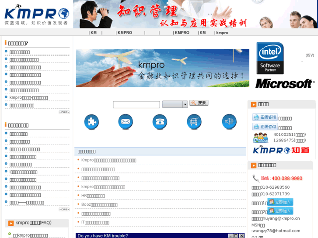318x238 pixels.
Task: Open the news link starting with 'HR'
Action: point(93,196)
